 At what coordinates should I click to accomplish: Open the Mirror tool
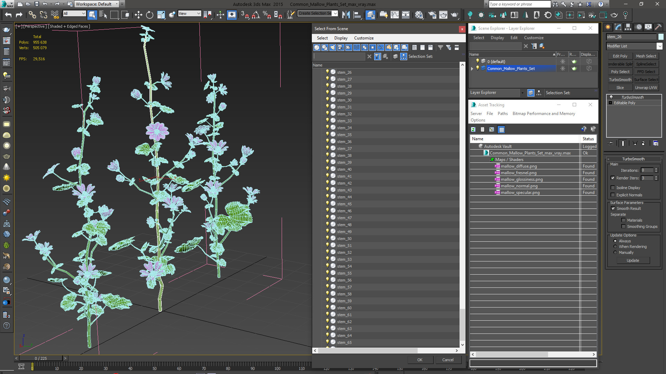click(x=346, y=15)
